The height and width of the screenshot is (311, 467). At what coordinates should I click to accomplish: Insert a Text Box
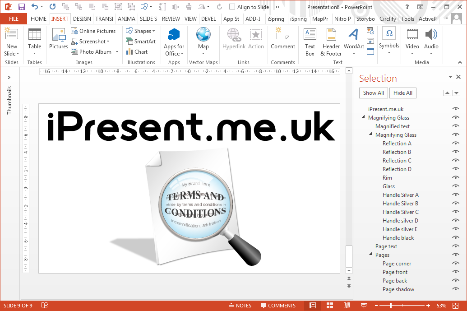click(x=310, y=42)
